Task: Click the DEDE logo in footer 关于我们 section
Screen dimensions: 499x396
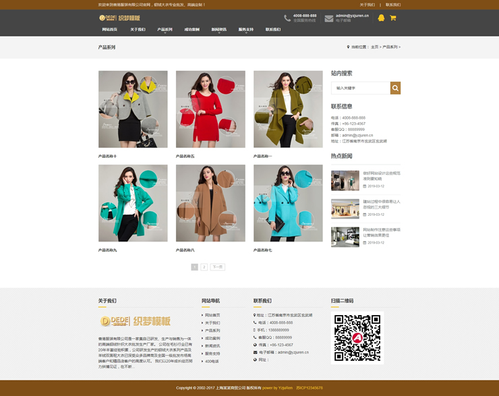Action: pos(135,321)
